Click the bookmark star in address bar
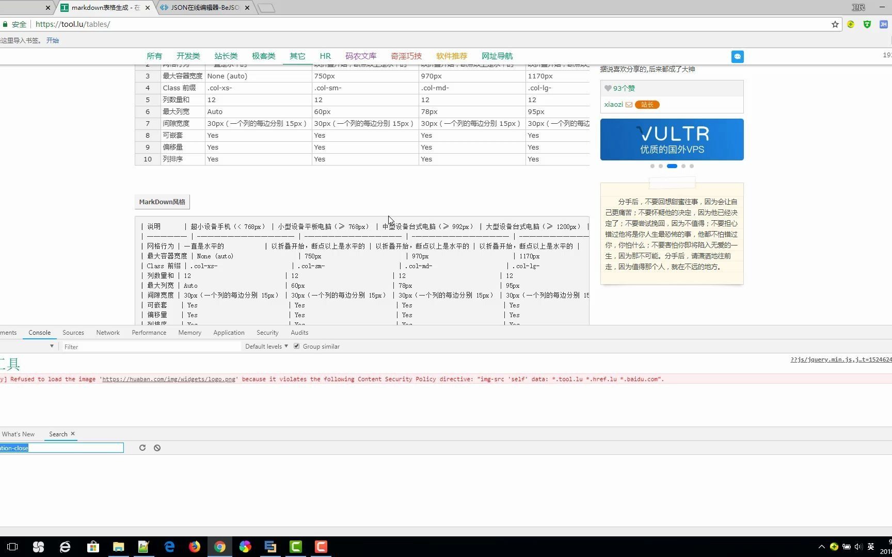This screenshot has width=892, height=557. tap(835, 24)
